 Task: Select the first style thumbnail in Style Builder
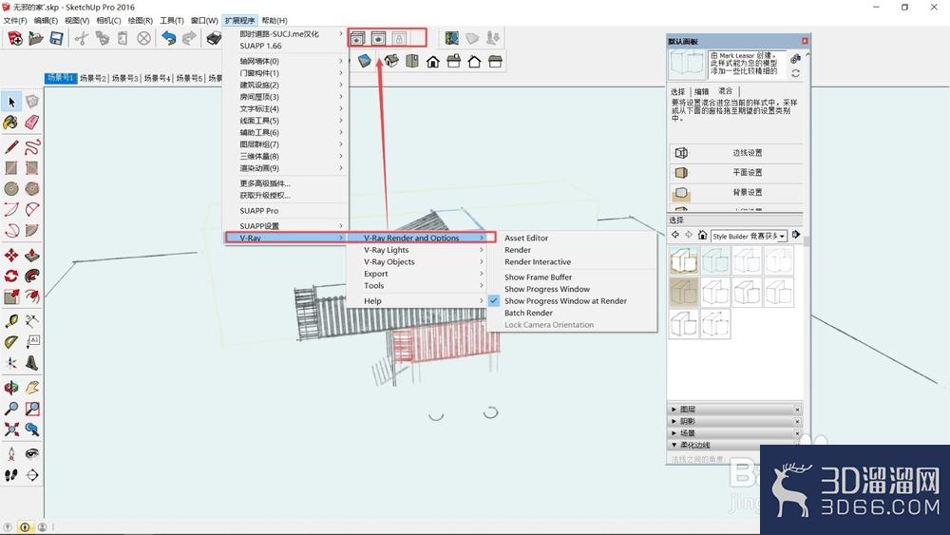pos(684,260)
